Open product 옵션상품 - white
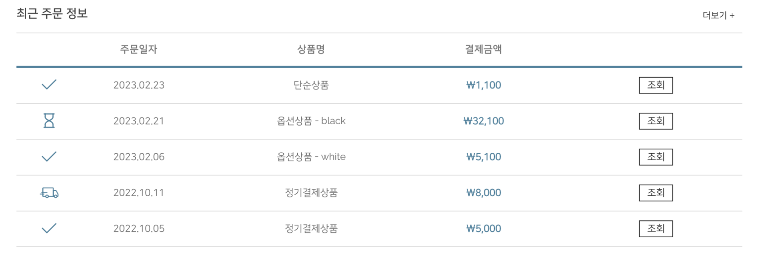761x260 pixels. (311, 157)
